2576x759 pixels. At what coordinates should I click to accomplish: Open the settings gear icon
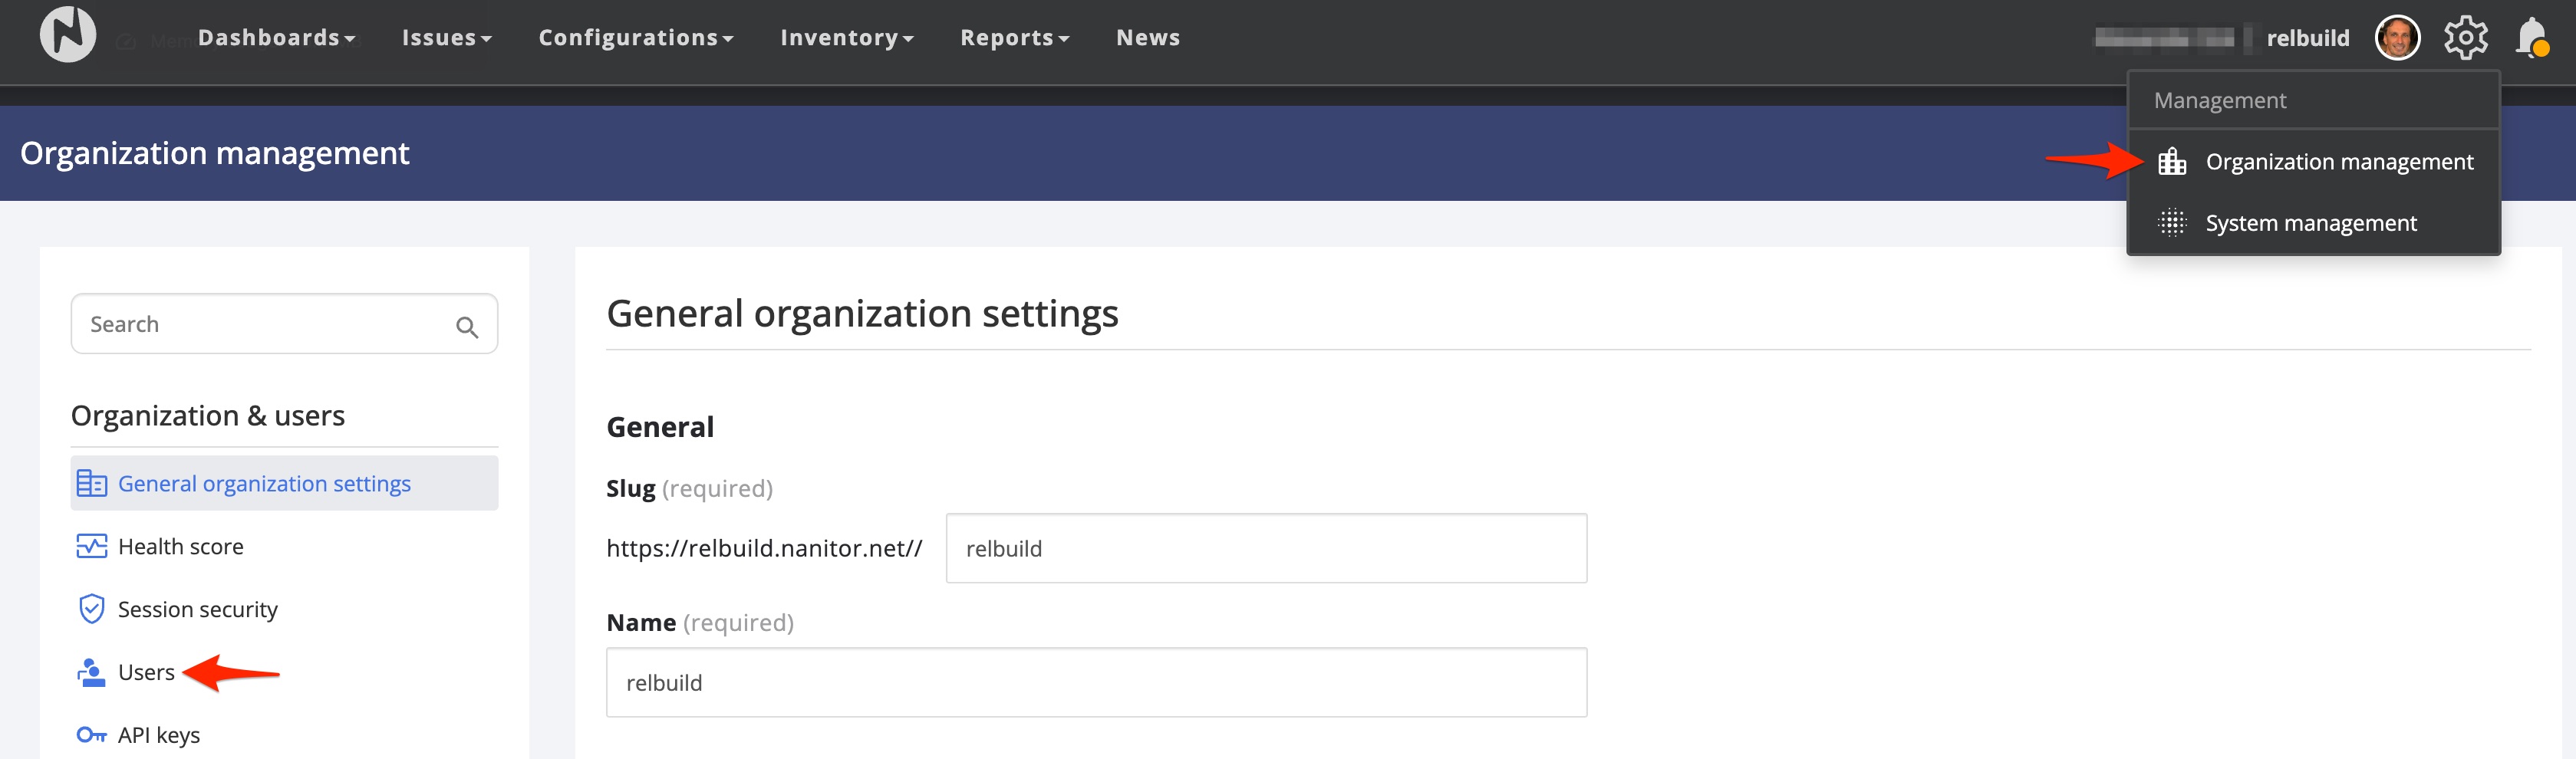[2465, 38]
